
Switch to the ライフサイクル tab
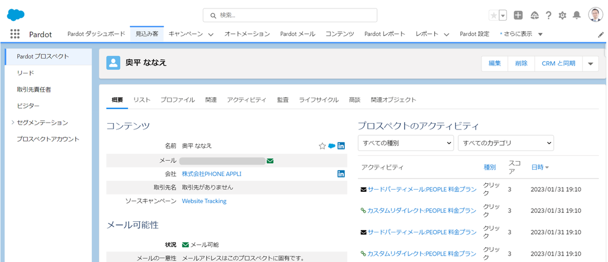[319, 99]
